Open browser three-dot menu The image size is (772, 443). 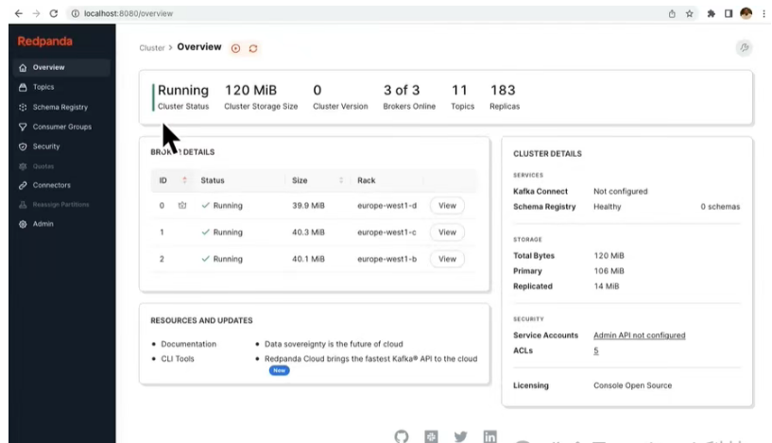(763, 14)
